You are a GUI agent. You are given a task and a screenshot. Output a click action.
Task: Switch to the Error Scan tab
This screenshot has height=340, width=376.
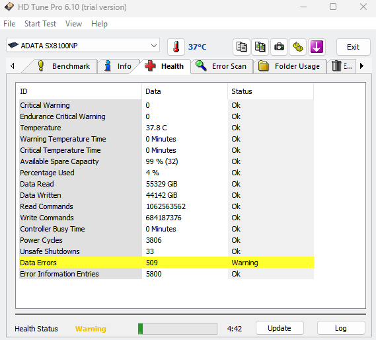click(221, 66)
